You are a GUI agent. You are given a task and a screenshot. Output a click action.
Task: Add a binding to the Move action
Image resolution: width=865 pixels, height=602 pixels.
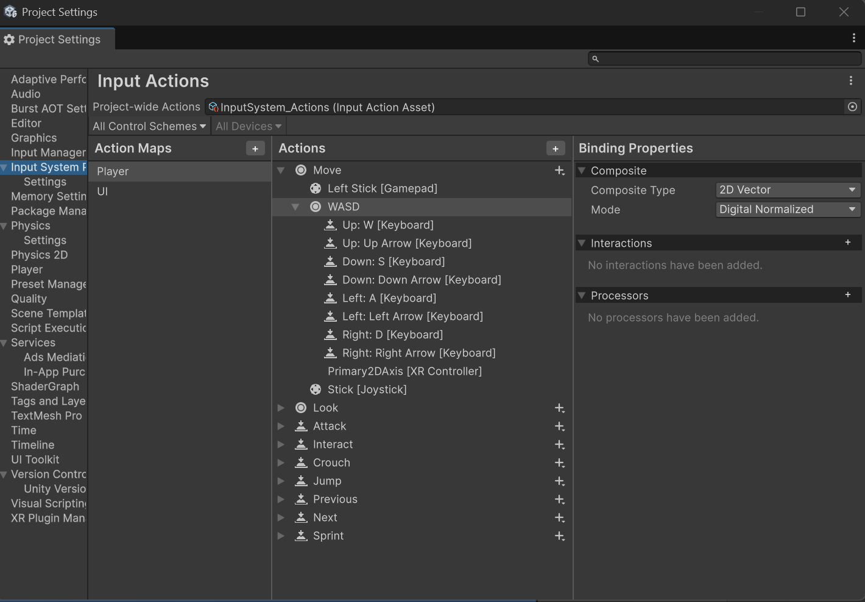[559, 171]
